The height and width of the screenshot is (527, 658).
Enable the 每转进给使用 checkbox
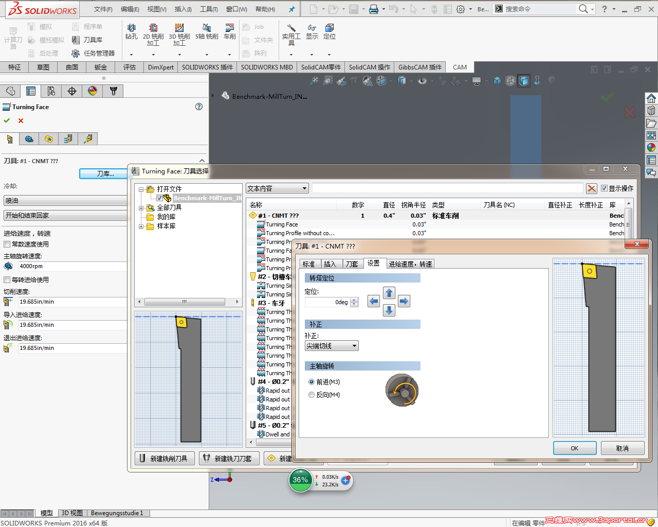7,280
